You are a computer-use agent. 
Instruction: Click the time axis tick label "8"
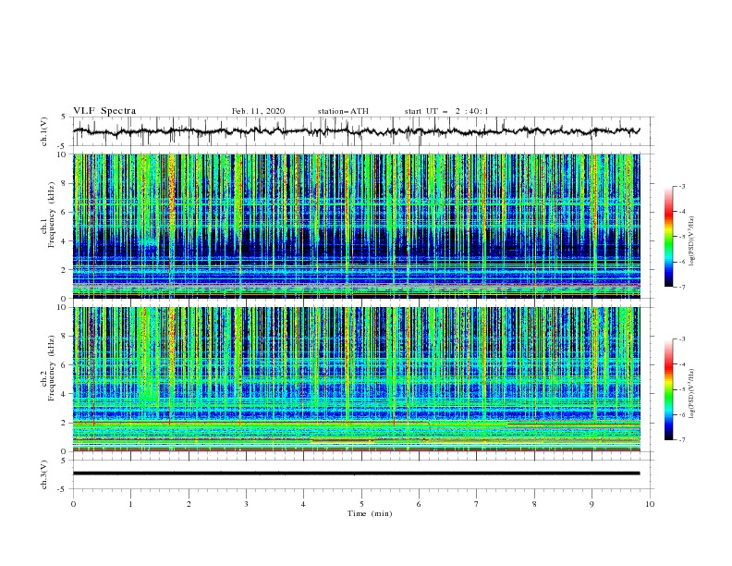tap(534, 504)
